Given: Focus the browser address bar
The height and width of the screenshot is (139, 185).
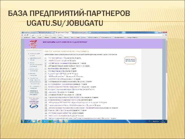Looking at the screenshot, I should click(x=96, y=35).
